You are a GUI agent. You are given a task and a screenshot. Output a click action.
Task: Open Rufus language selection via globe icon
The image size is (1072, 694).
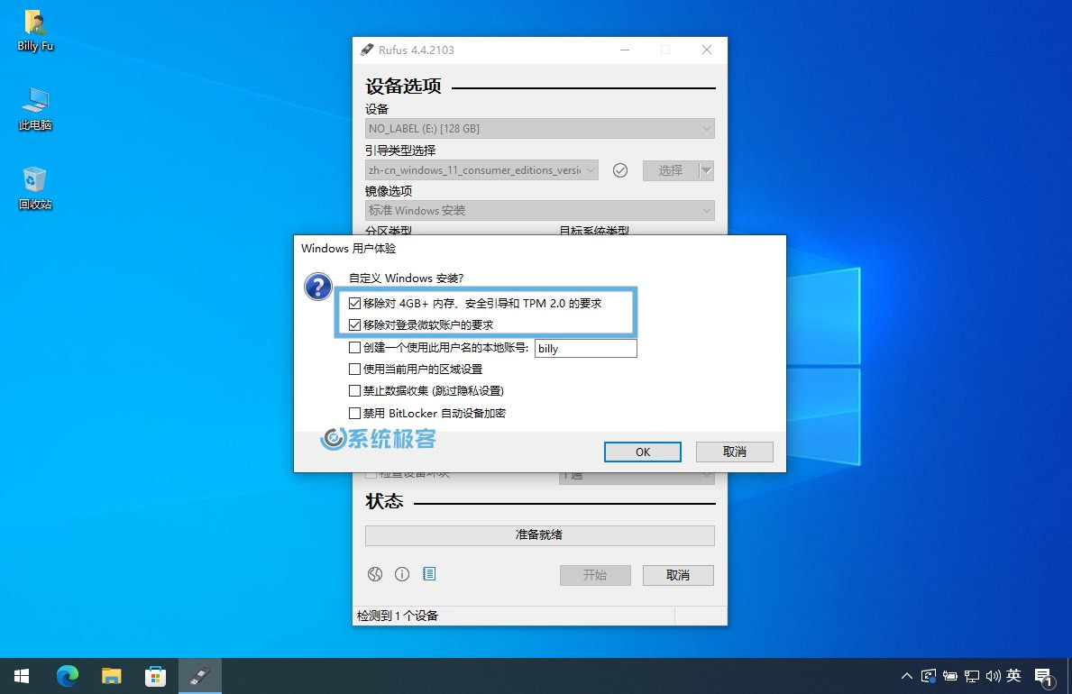[x=374, y=574]
